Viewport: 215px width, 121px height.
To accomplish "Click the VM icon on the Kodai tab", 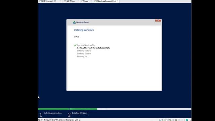I will click(83, 1).
